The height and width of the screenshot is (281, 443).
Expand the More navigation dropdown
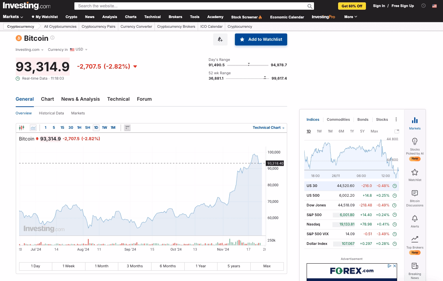351,17
